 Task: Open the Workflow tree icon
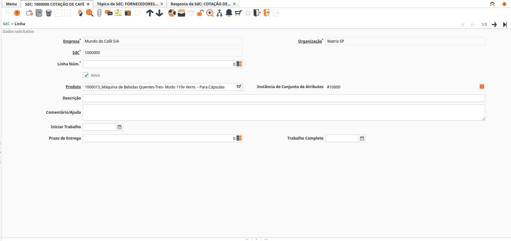click(x=219, y=13)
